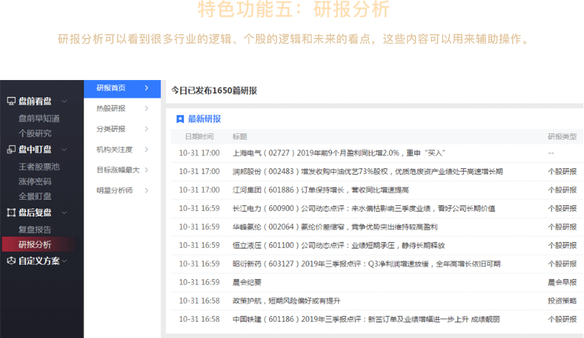The width and height of the screenshot is (584, 338).
Task: Open 政策护航，短期风险偏好或有提升 report
Action: pos(286,301)
